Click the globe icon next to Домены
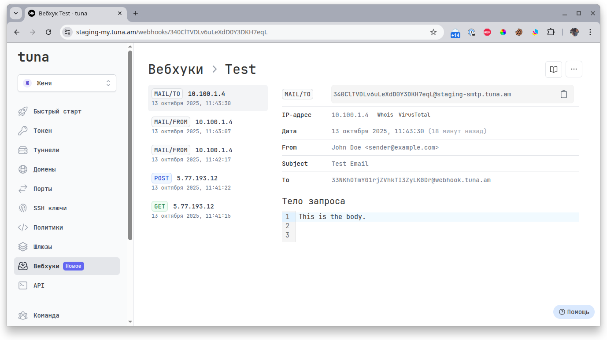 tap(23, 169)
